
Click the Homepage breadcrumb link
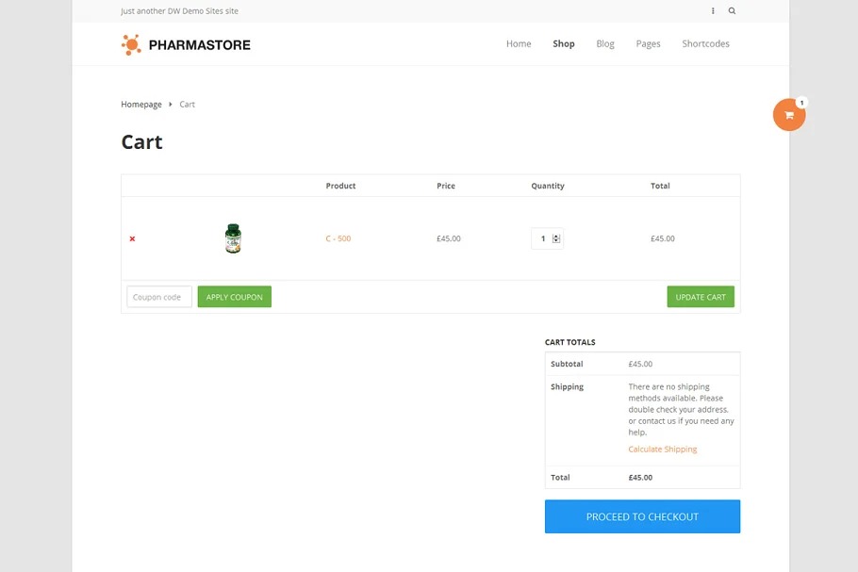coord(141,105)
